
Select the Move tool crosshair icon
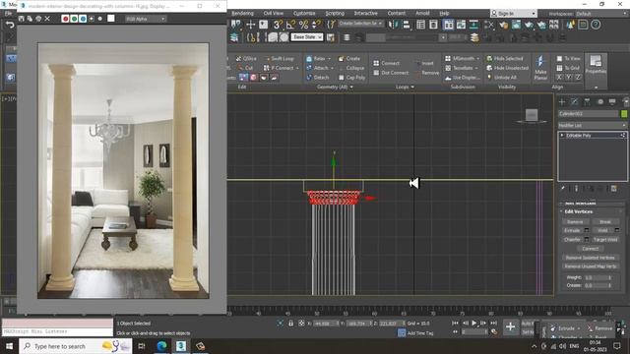pyautogui.click(x=251, y=25)
